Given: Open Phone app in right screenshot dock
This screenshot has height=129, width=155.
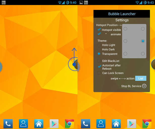Looking at the screenshot, I should 86,124.
